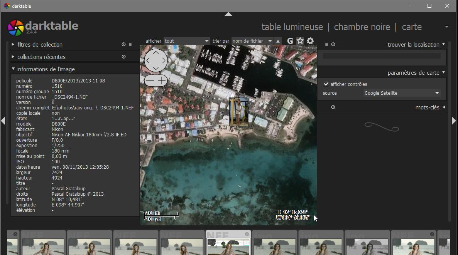Pan the map up with the arrow
This screenshot has height=255, width=458.
155,52
